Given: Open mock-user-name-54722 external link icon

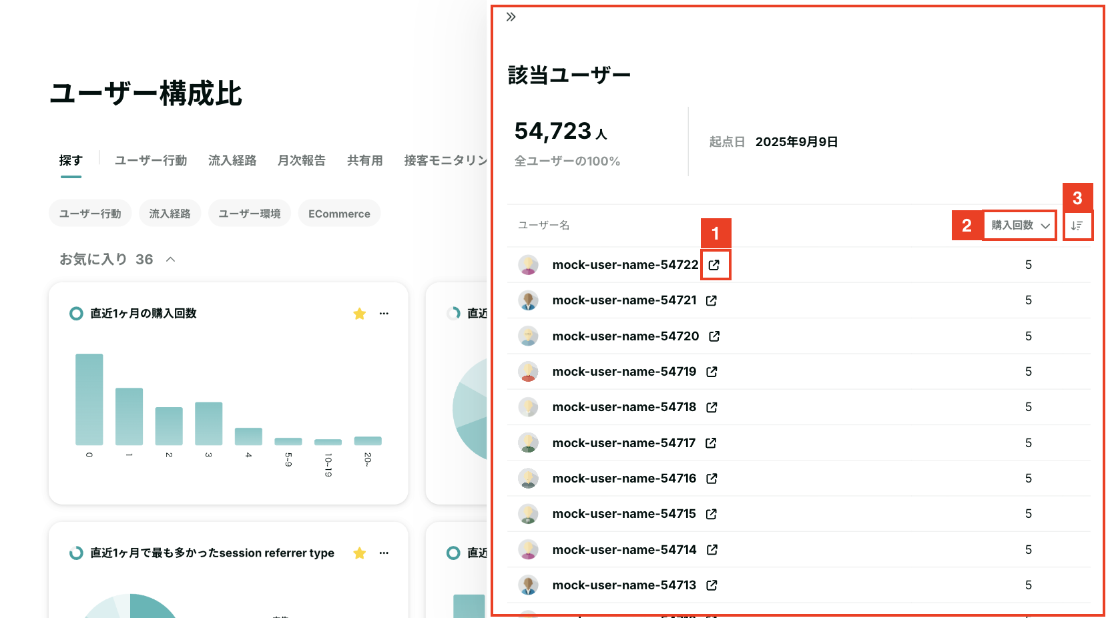Looking at the screenshot, I should pyautogui.click(x=714, y=265).
